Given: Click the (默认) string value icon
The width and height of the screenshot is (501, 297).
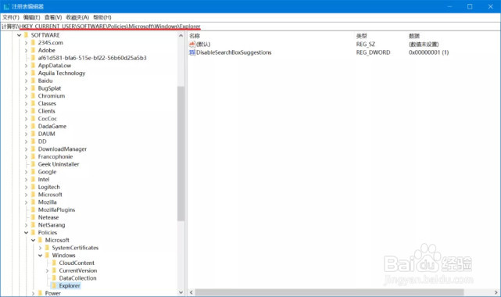Looking at the screenshot, I should pos(192,44).
